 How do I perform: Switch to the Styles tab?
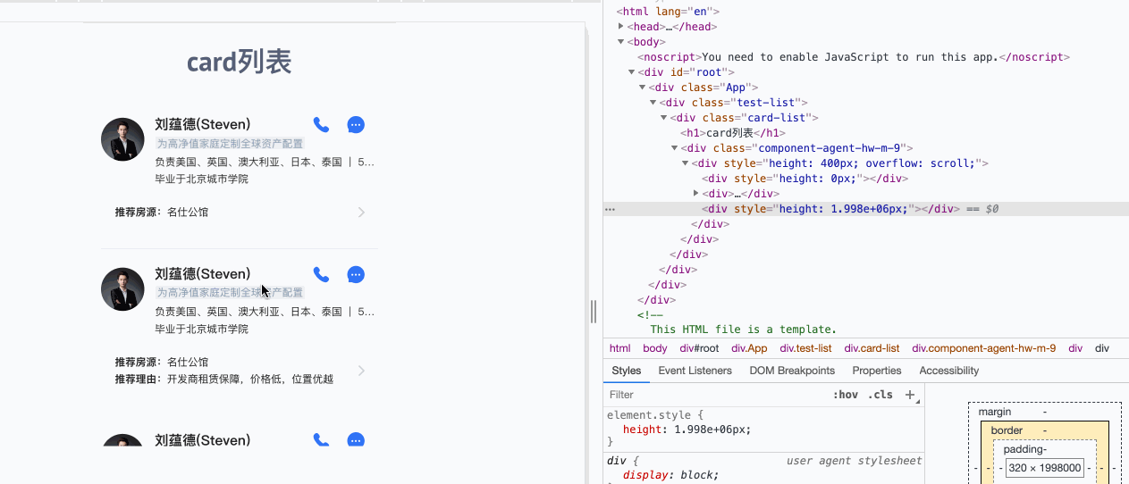(x=626, y=371)
